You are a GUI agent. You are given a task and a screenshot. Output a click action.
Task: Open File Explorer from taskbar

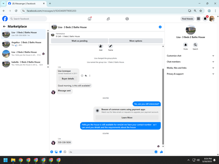coord(13,160)
